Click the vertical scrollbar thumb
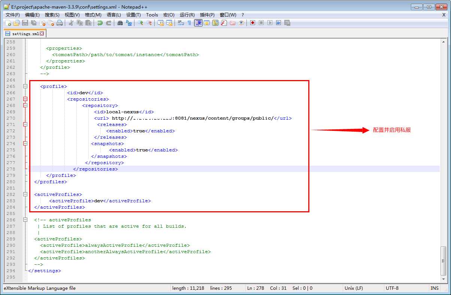Image resolution: width=451 pixels, height=295 pixels. (444, 261)
